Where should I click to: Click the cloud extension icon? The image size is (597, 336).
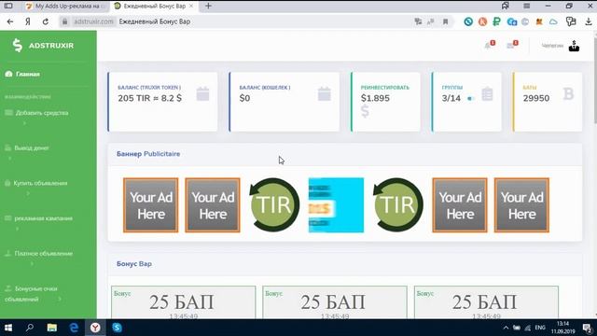pos(553,21)
